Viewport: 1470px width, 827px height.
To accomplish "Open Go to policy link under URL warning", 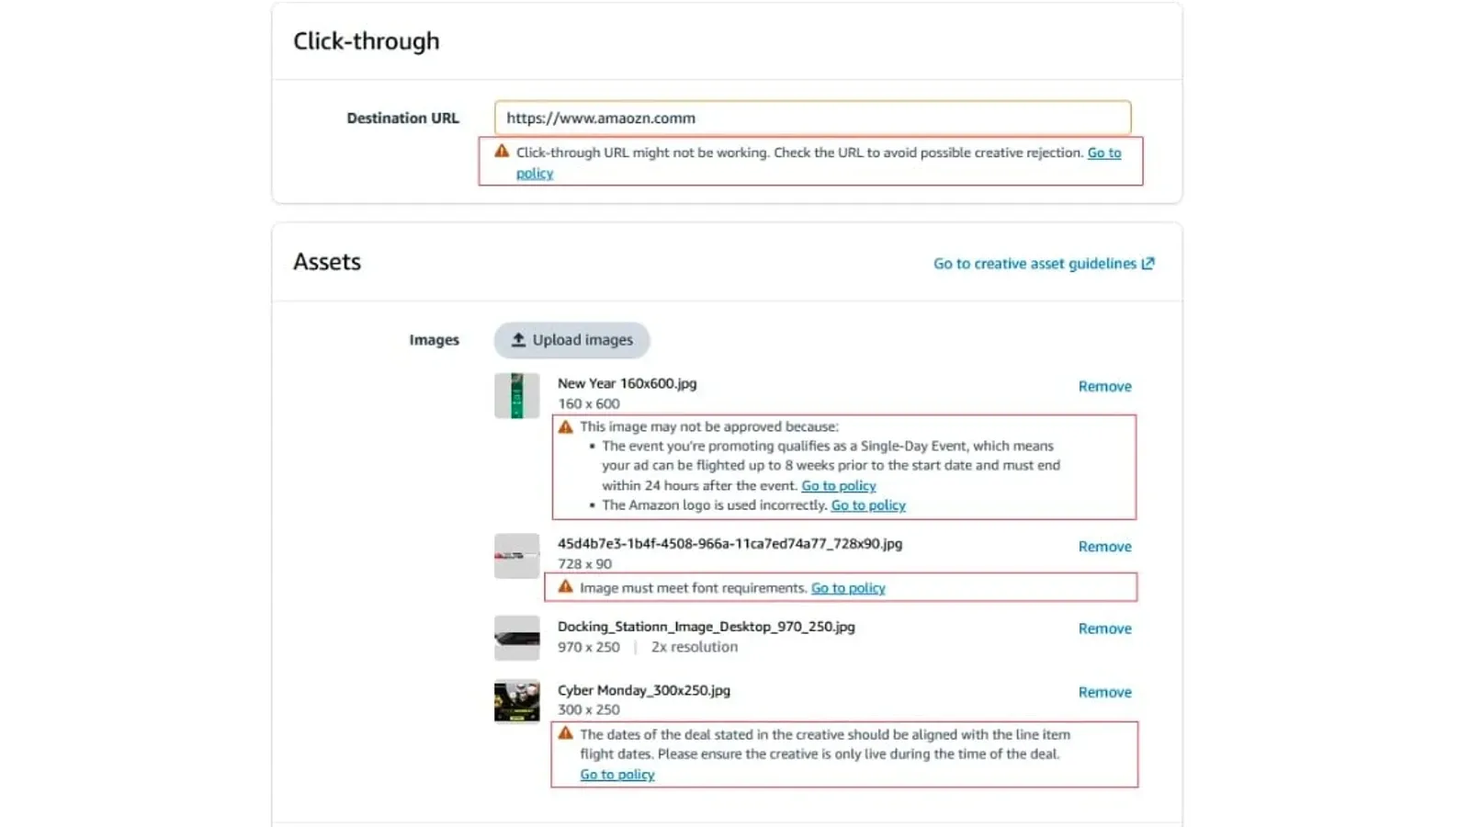I will pos(1104,153).
